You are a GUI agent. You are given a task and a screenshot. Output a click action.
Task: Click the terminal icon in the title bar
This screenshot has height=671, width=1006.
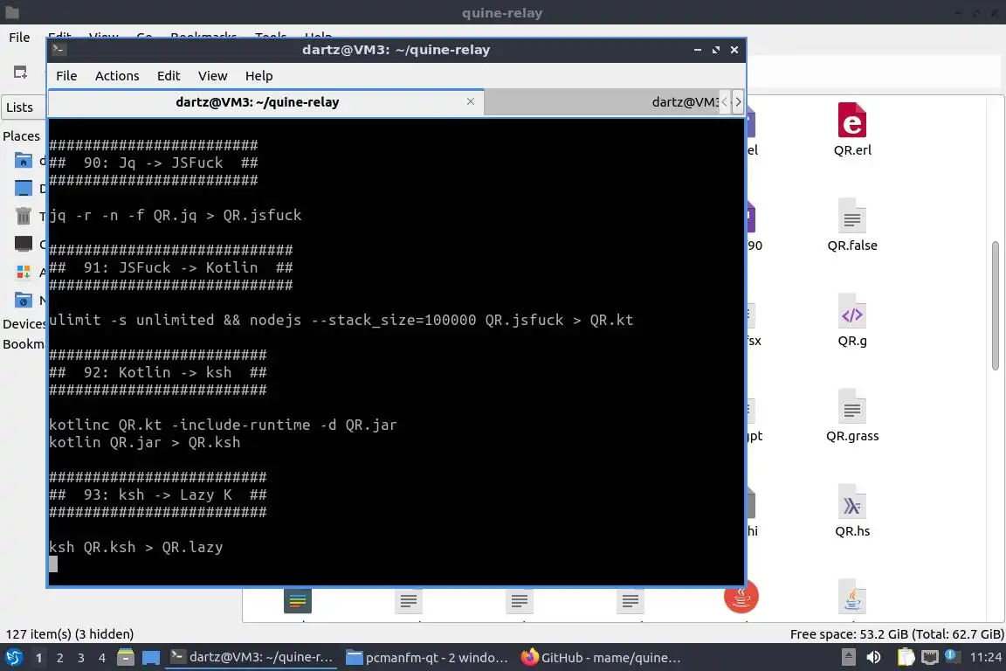[59, 50]
